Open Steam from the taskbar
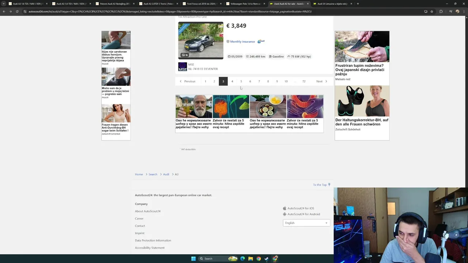 coord(267,259)
